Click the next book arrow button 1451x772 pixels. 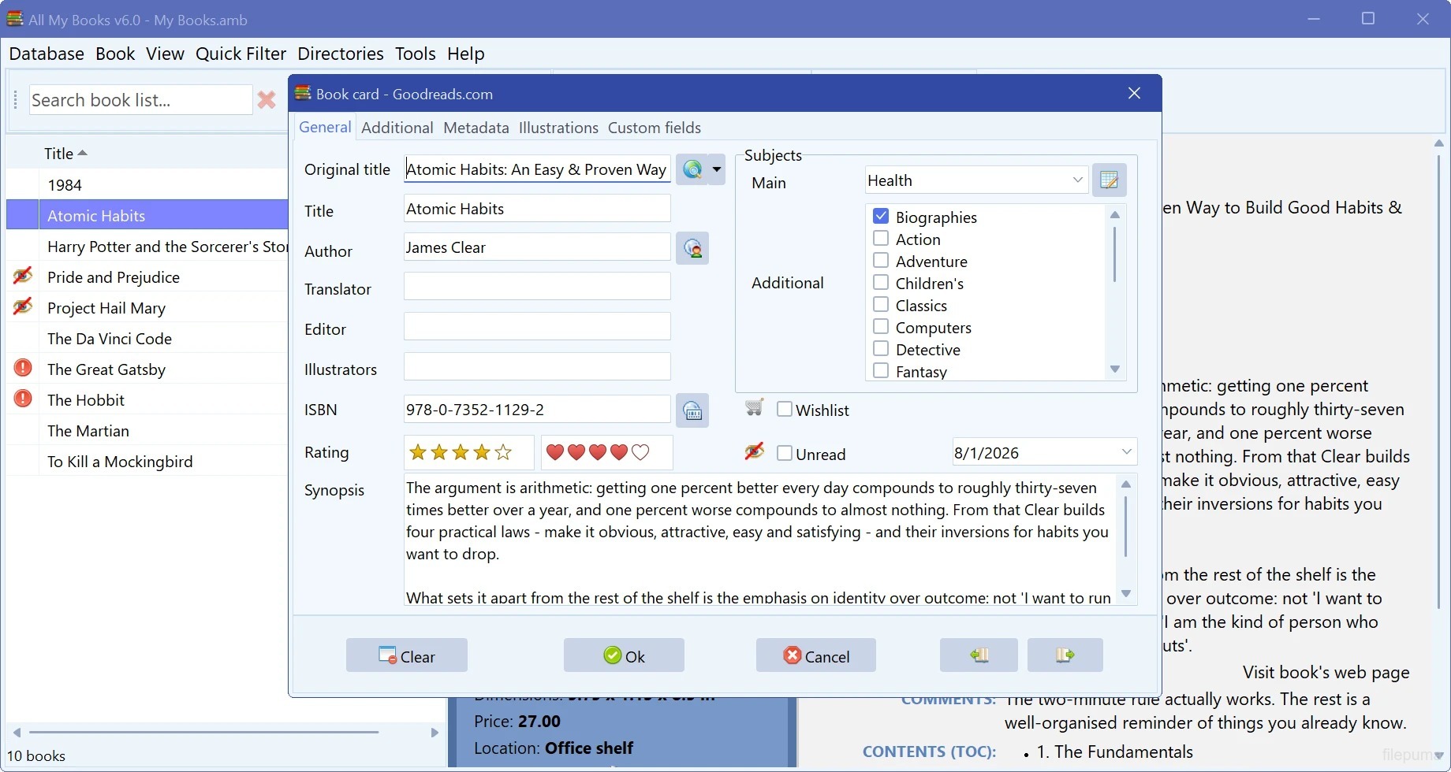(1065, 655)
